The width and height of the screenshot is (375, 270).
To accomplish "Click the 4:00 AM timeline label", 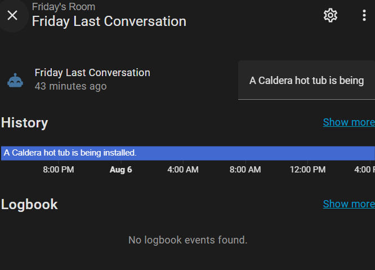I will pyautogui.click(x=183, y=170).
